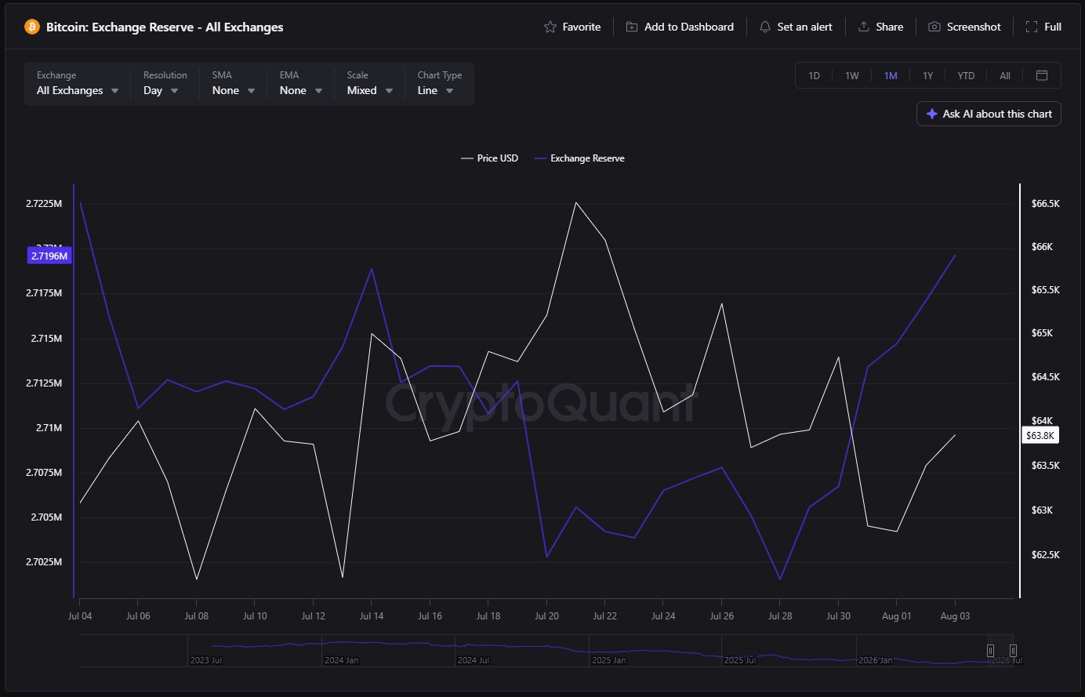Image resolution: width=1085 pixels, height=697 pixels.
Task: Click the right handle of range slider
Action: tap(1013, 651)
